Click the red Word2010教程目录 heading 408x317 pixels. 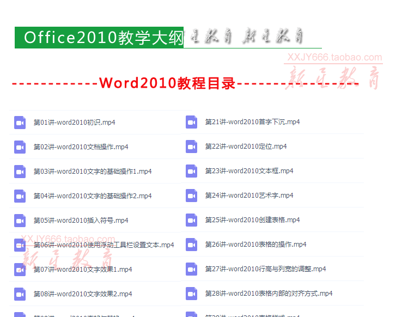coord(167,83)
